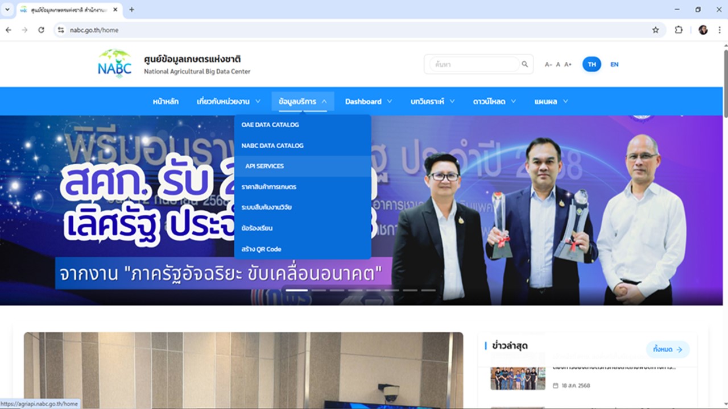The height and width of the screenshot is (409, 728).
Task: Click the A+ font size control
Action: pyautogui.click(x=567, y=64)
